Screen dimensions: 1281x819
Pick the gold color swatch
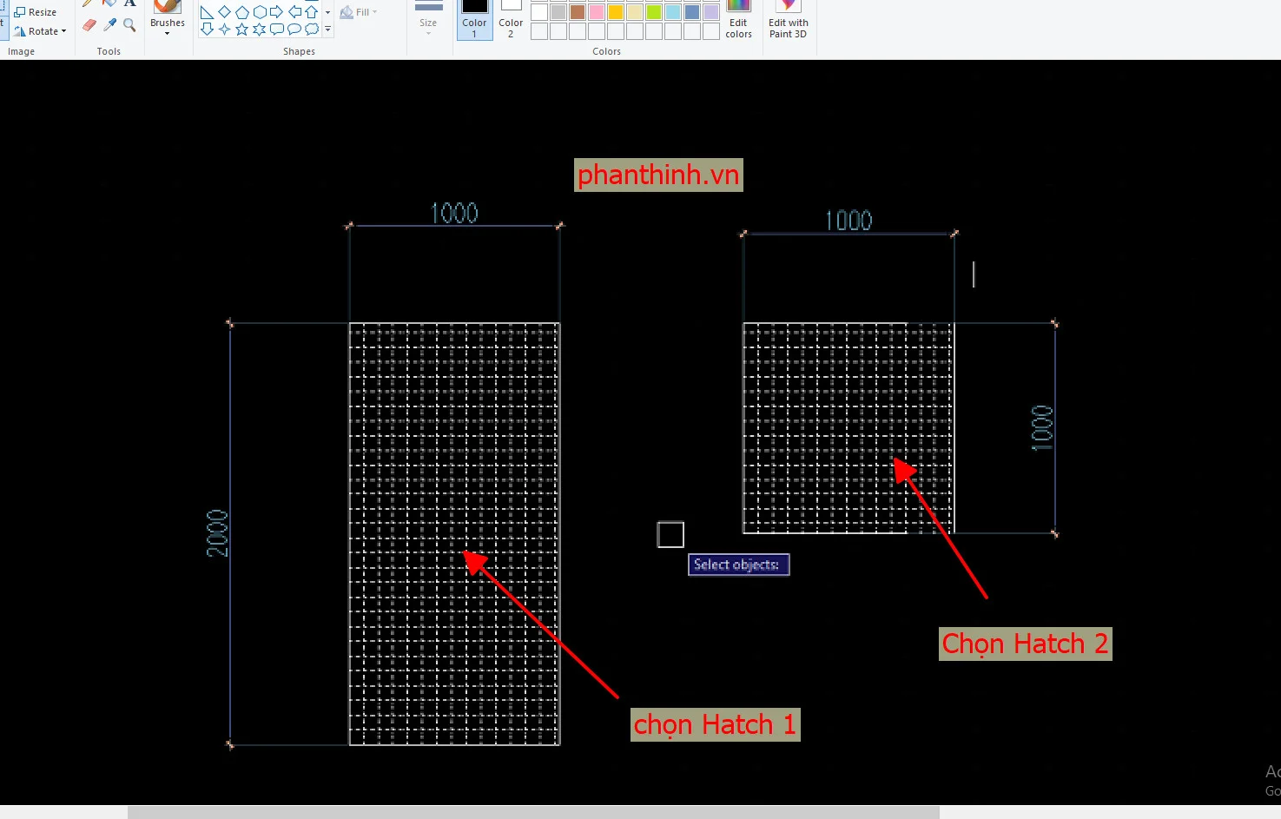coord(616,12)
